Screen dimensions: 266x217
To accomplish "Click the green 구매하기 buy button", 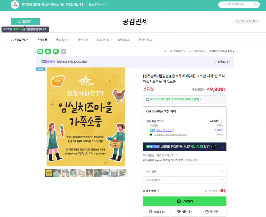I will 185,201.
